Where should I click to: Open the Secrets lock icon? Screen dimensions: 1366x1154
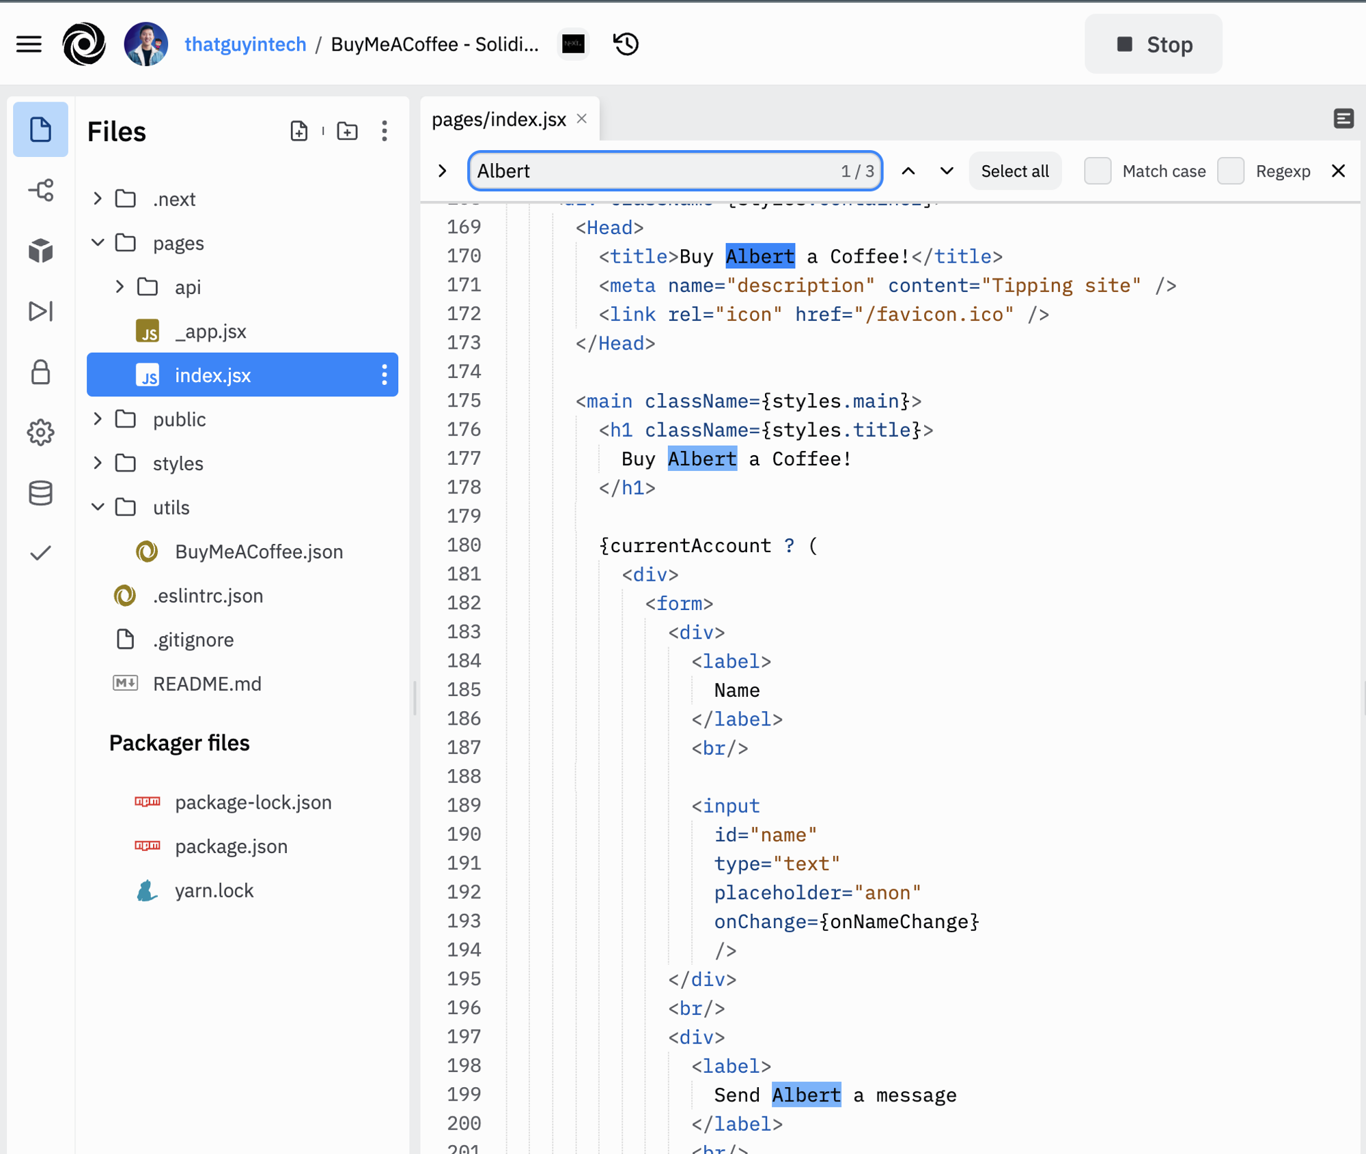[x=41, y=372]
